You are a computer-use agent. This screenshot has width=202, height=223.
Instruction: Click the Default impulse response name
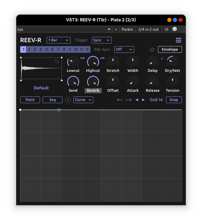coord(41,88)
